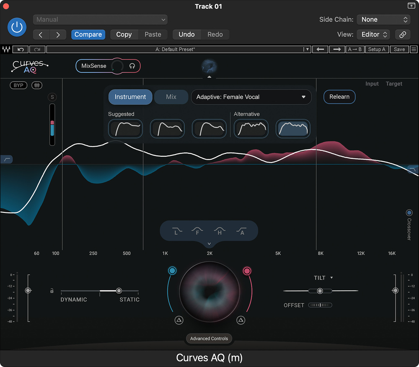Click the link chain icon
419x367 pixels.
tap(403, 35)
